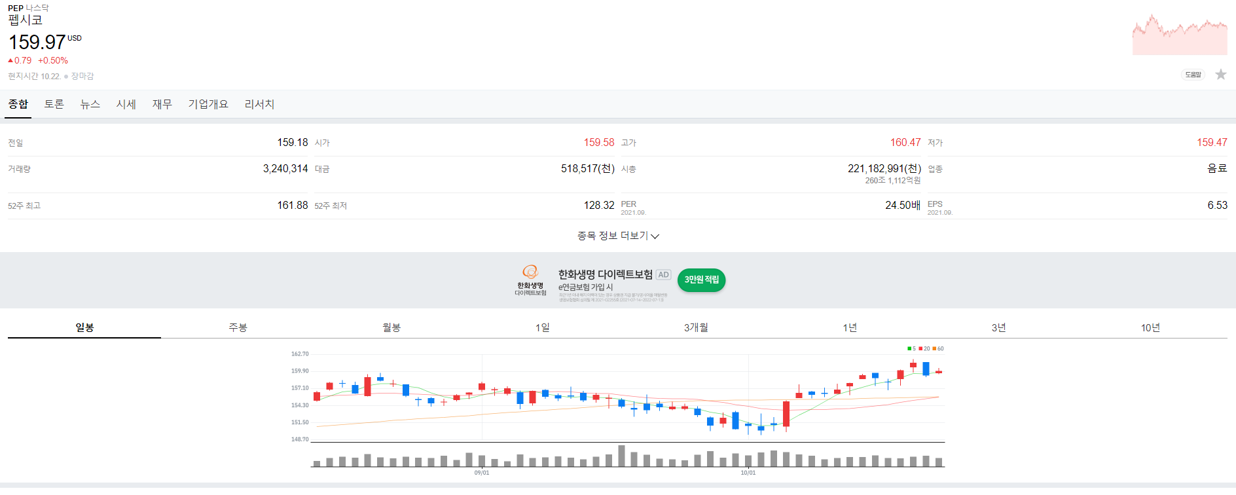This screenshot has width=1236, height=495.
Task: Click the 52주 최고 value 161.88
Action: pos(292,205)
